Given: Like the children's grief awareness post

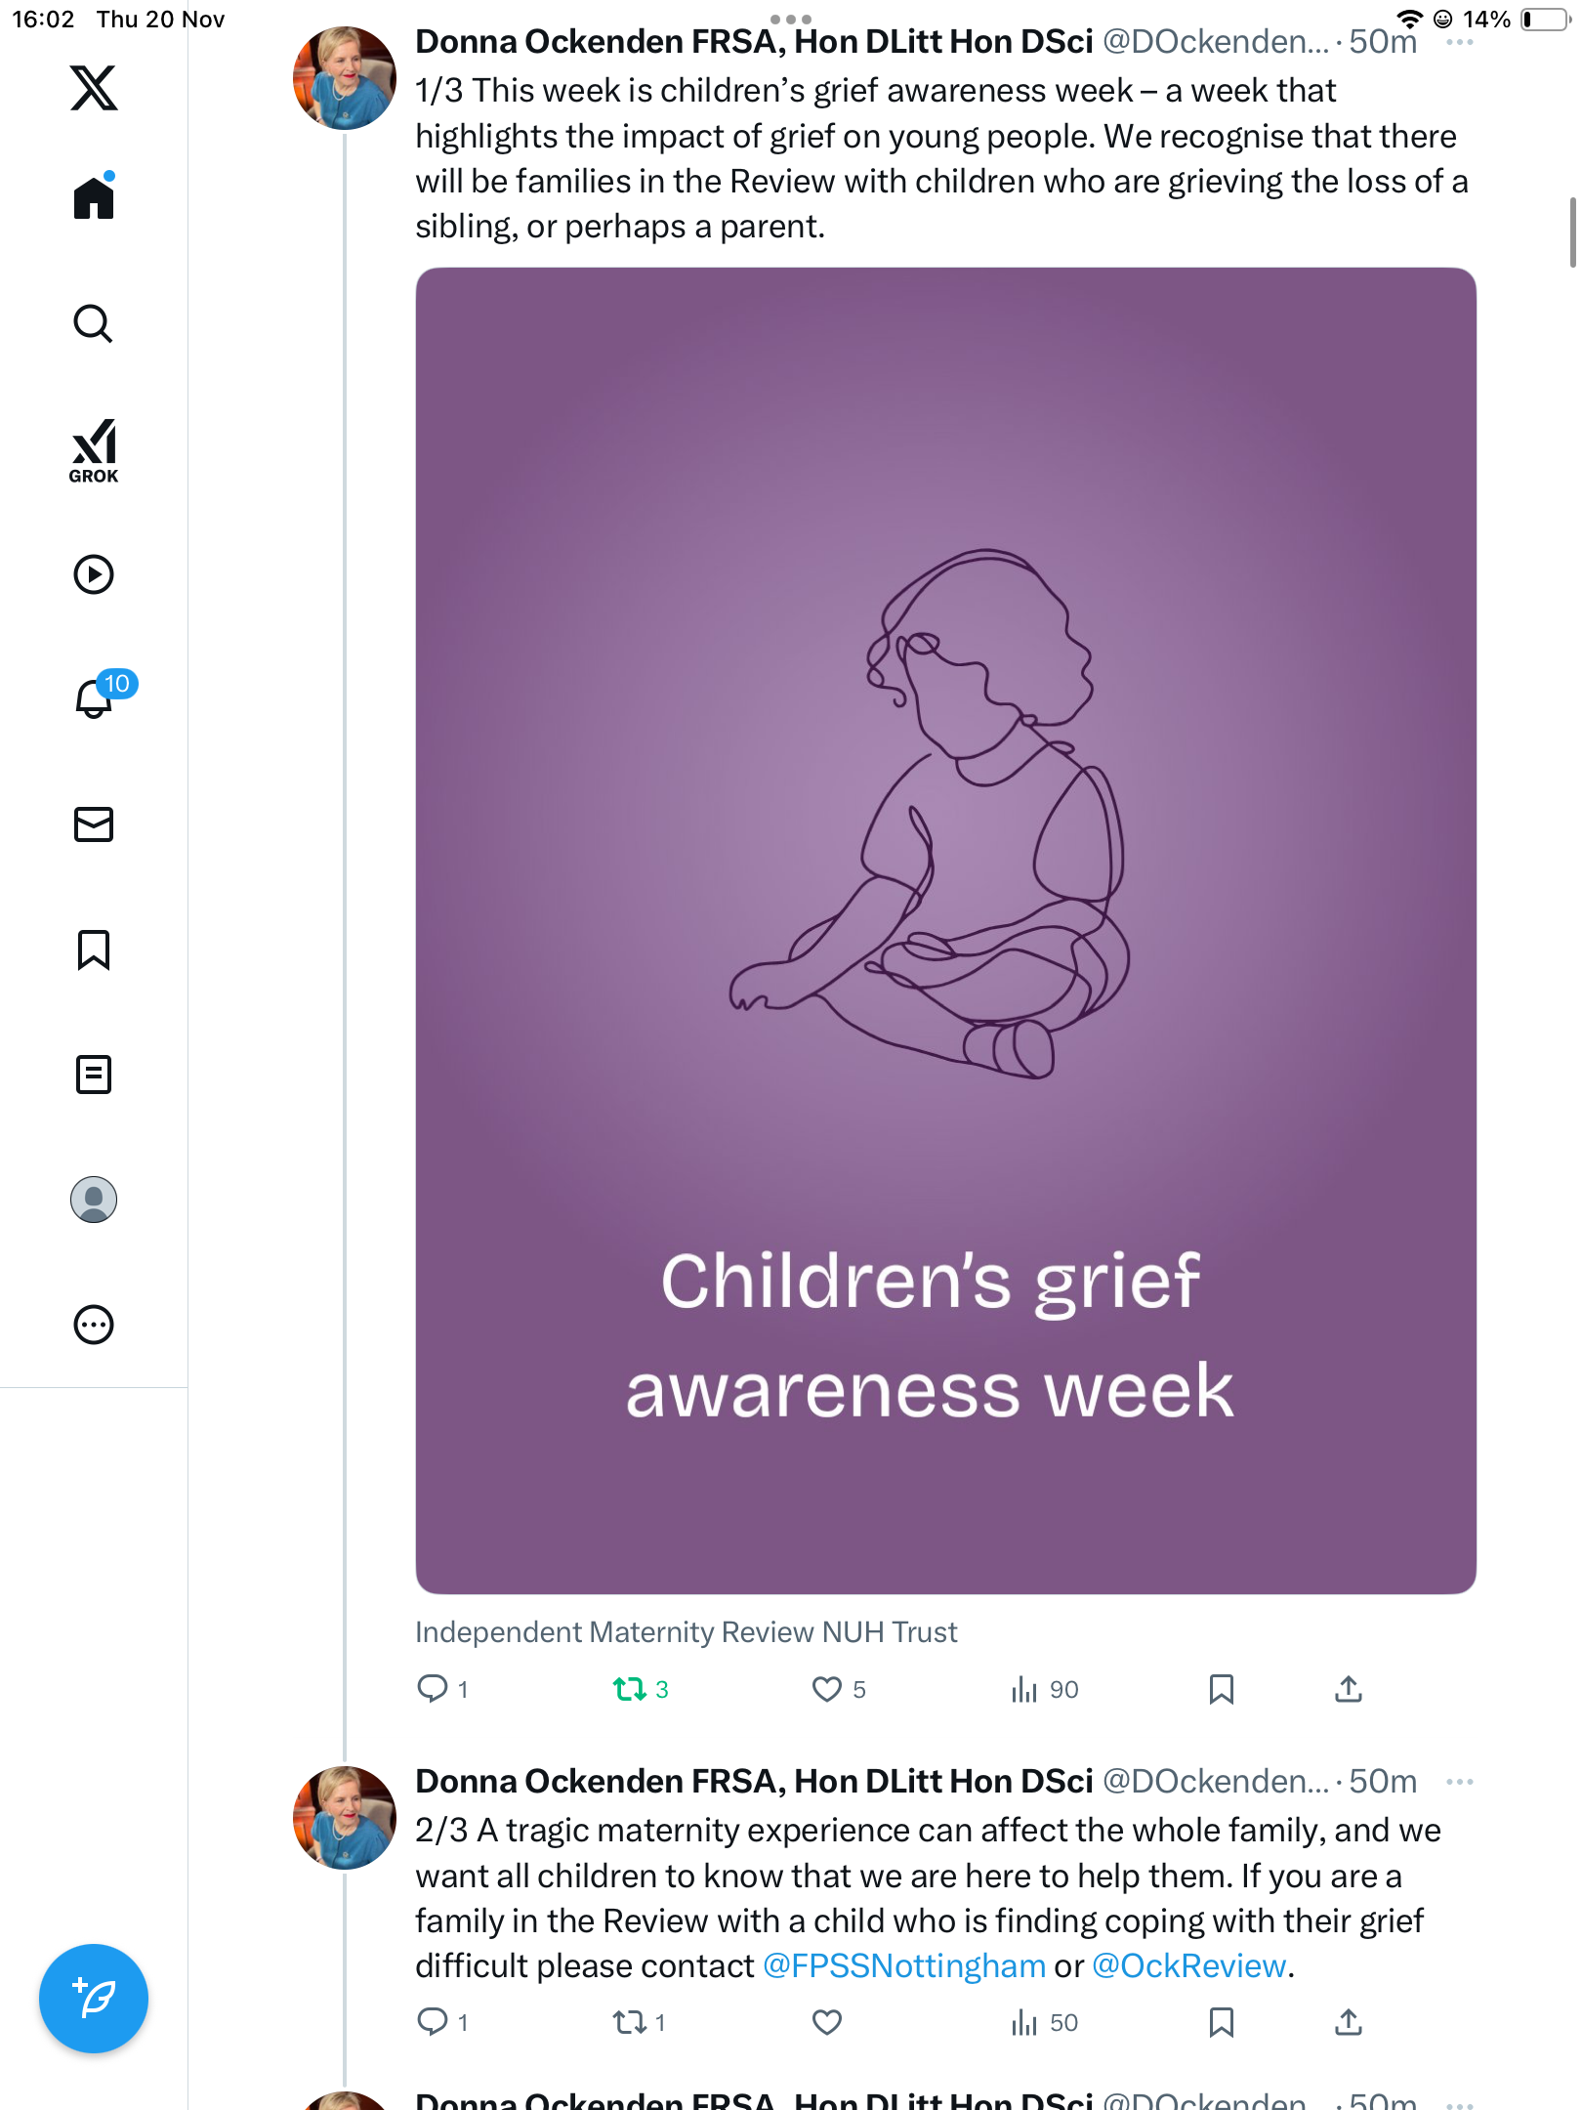Looking at the screenshot, I should 827,1689.
